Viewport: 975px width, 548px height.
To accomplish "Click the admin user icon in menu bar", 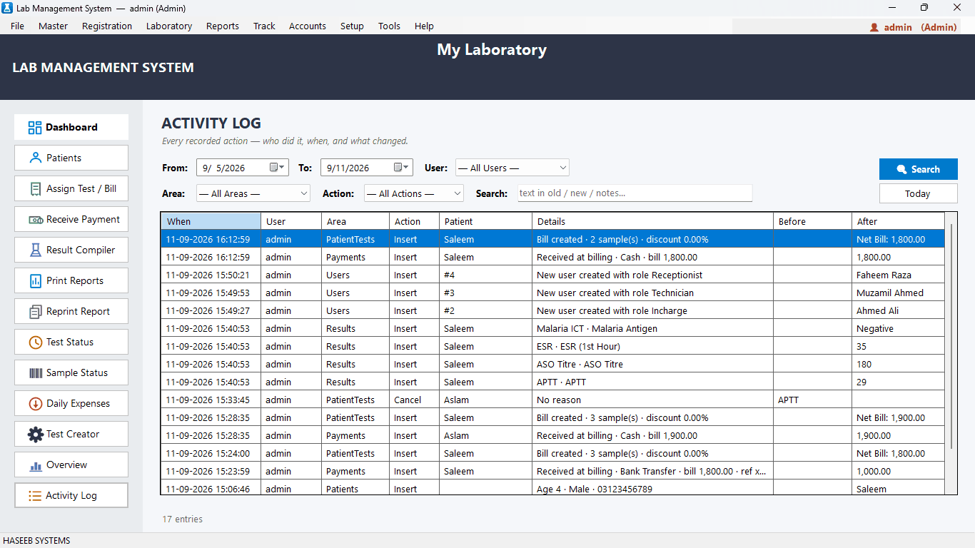I will (874, 27).
